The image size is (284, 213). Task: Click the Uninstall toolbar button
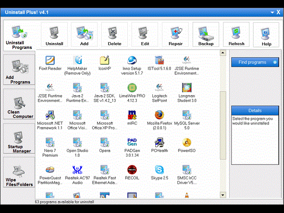click(54, 35)
